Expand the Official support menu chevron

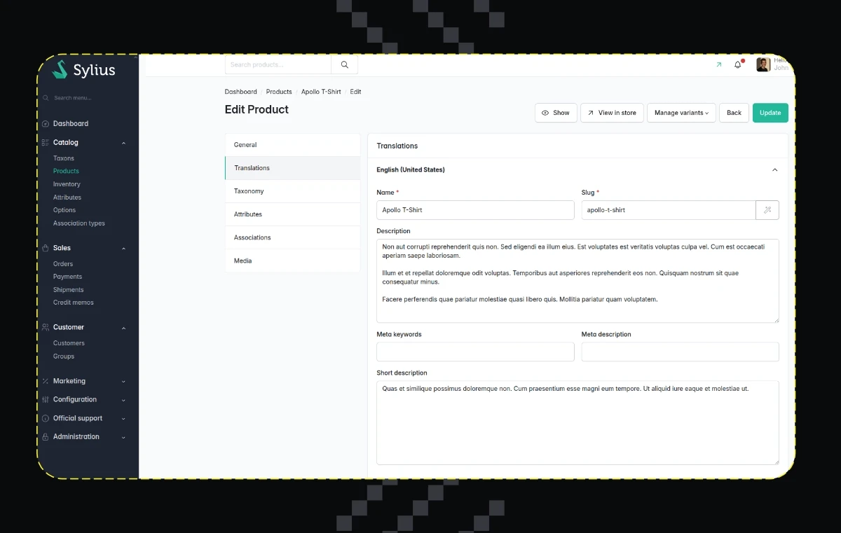point(124,419)
